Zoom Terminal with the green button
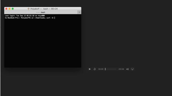 click(x=13, y=9)
